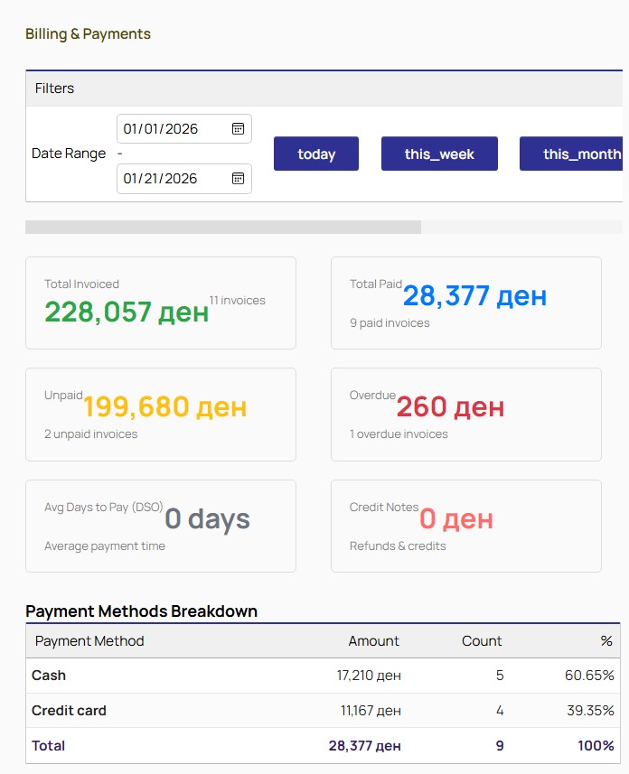Open the end date calendar picker

238,179
